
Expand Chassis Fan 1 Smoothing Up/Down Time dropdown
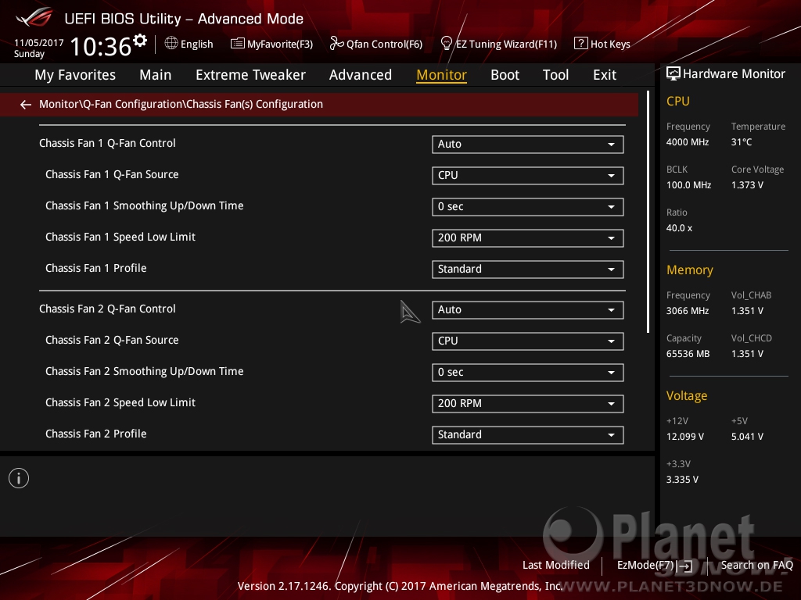528,206
